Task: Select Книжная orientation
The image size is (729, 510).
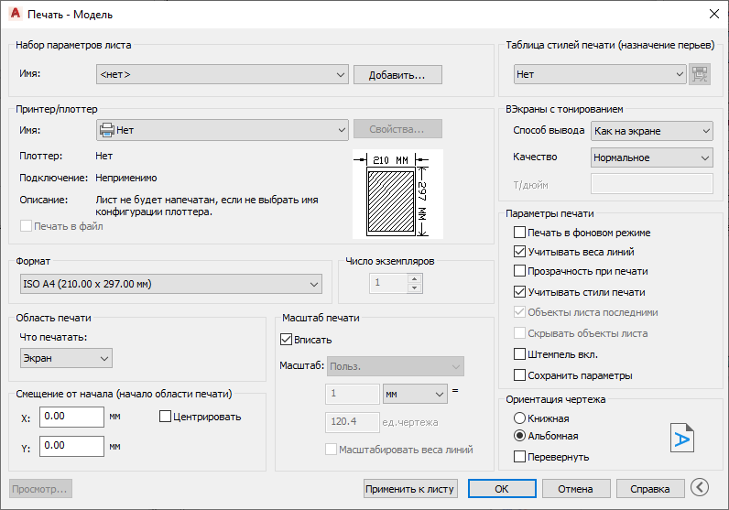Action: pyautogui.click(x=519, y=418)
